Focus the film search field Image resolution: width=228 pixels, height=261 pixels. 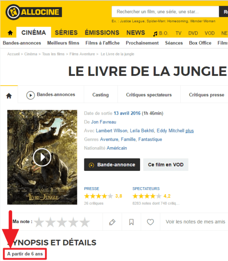click(x=165, y=12)
